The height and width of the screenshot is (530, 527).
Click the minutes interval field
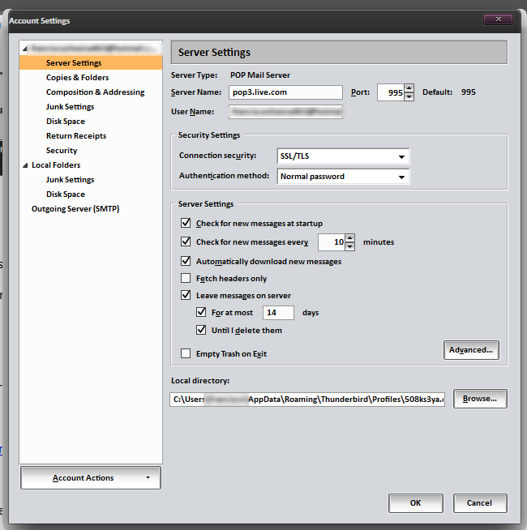[x=332, y=242]
